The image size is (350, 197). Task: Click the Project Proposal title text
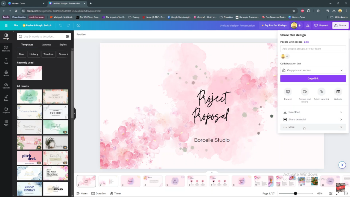coord(212,107)
